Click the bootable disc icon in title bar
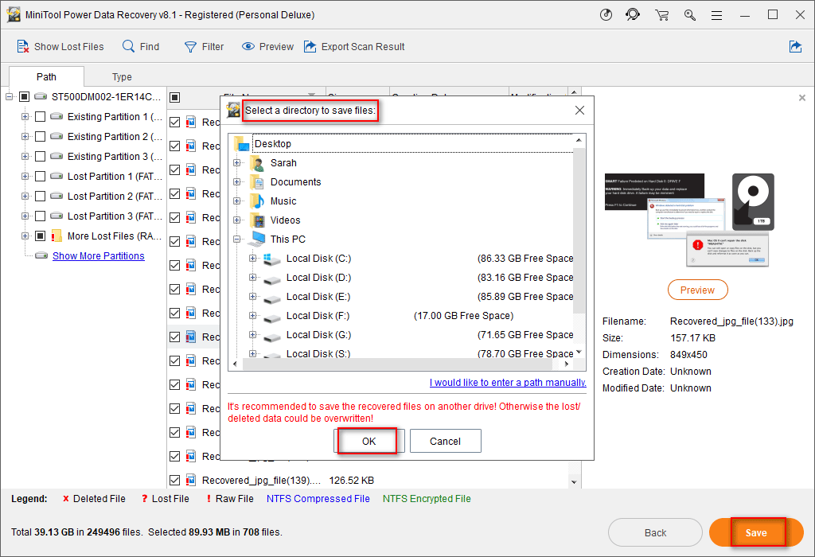 pos(606,14)
